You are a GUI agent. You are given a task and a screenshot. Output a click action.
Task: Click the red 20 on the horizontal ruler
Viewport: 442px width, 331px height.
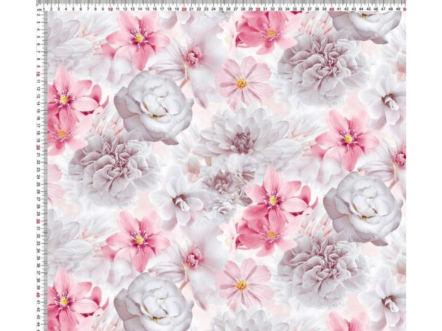pyautogui.click(x=184, y=9)
